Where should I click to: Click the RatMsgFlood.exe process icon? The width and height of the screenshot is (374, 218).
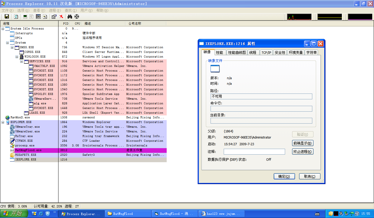[12, 150]
